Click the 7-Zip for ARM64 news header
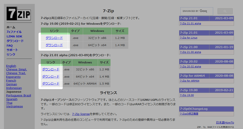 (194, 76)
